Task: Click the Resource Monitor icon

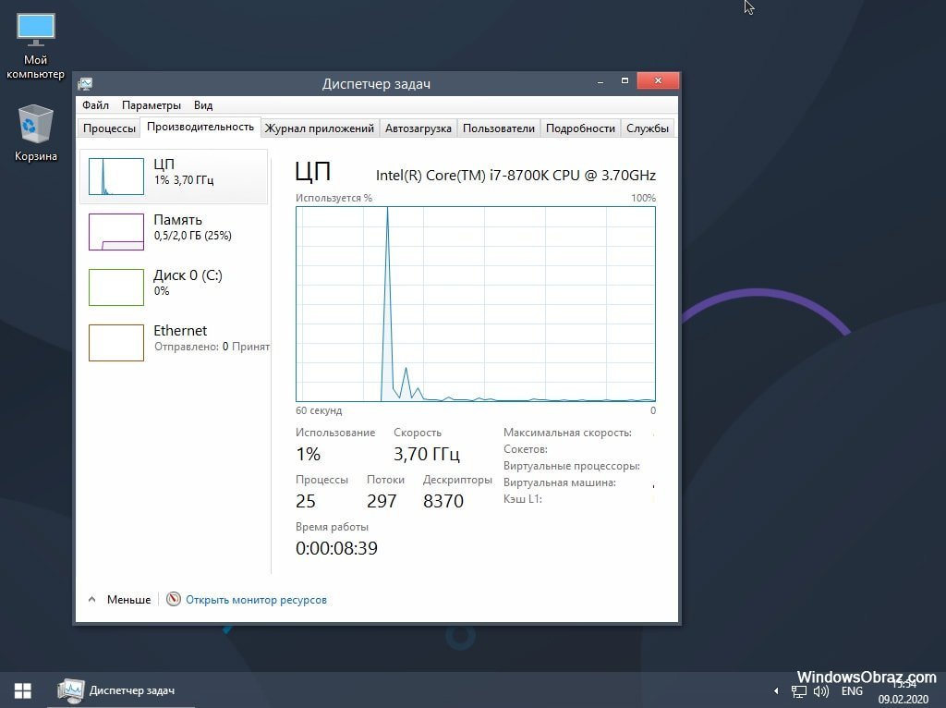Action: [173, 599]
